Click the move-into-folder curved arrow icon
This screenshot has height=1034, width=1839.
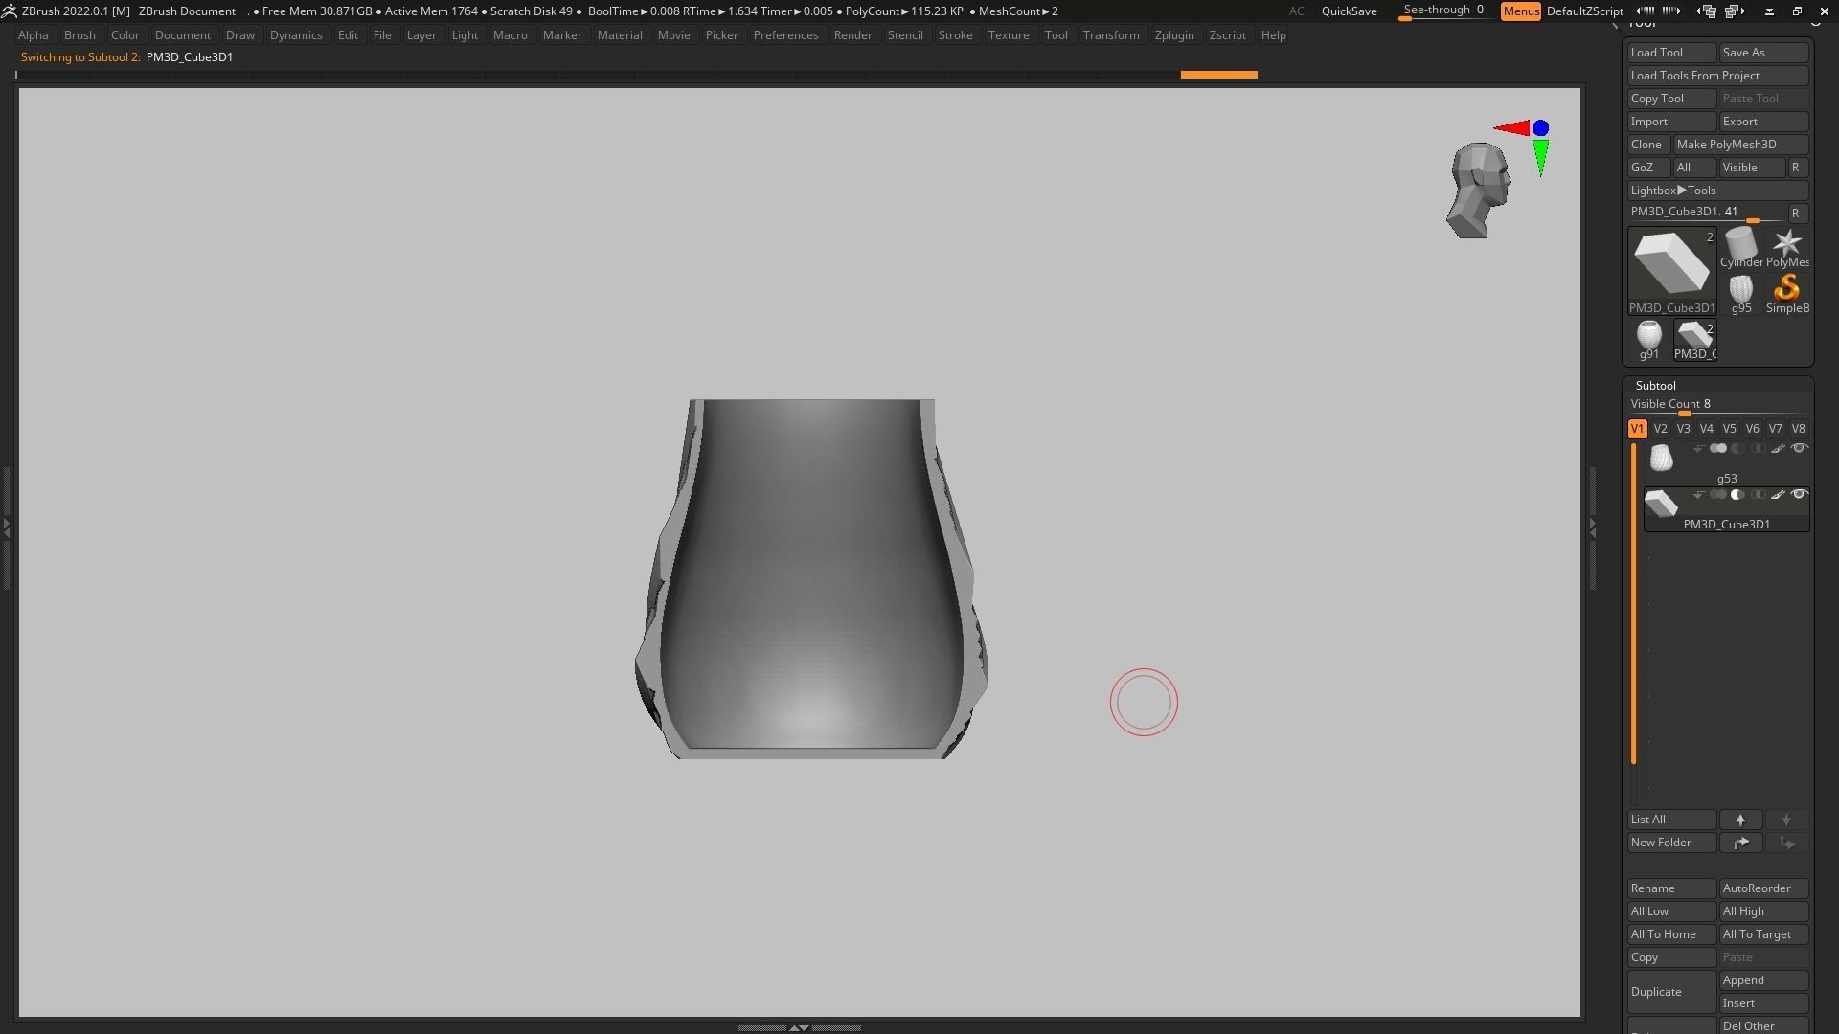[x=1740, y=843]
